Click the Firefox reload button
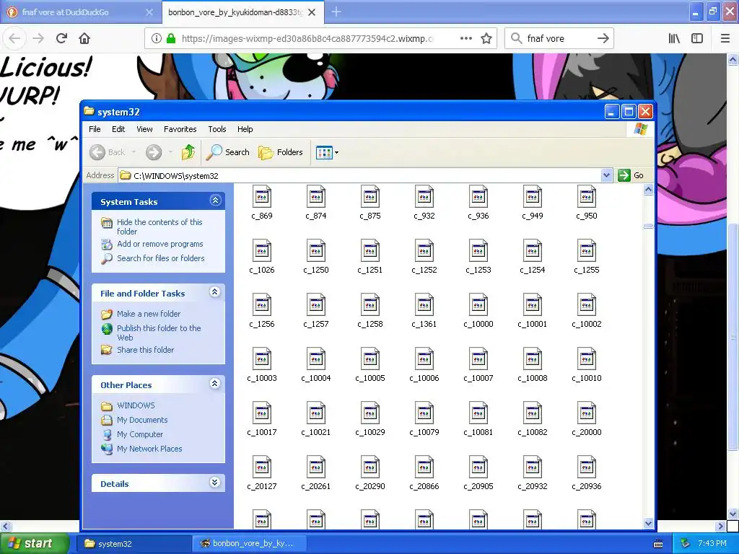This screenshot has width=739, height=554. [61, 38]
